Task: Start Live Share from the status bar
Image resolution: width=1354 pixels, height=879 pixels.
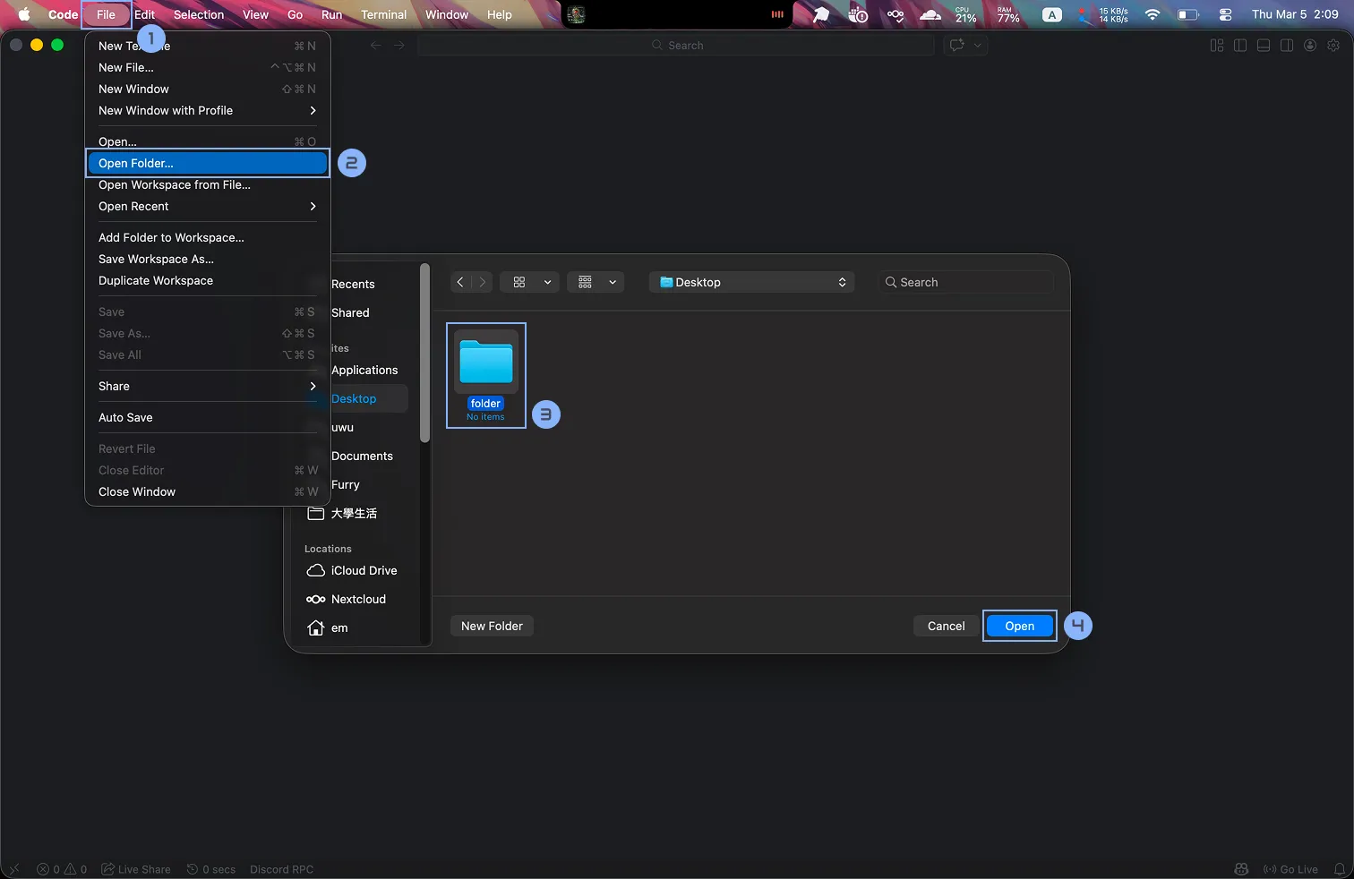Action: tap(135, 869)
